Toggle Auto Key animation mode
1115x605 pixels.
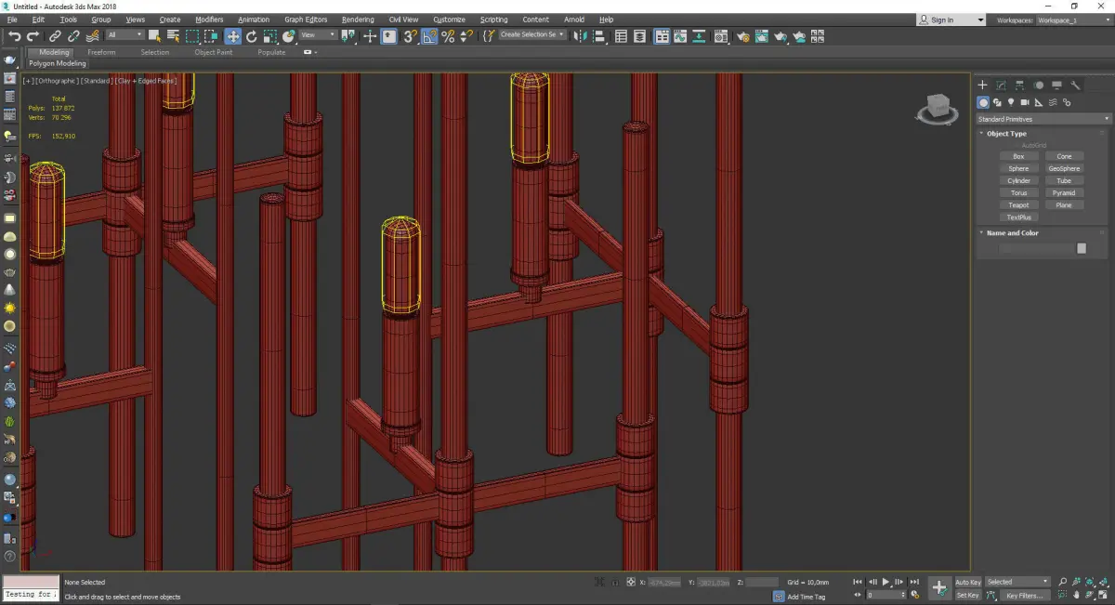pyautogui.click(x=967, y=582)
